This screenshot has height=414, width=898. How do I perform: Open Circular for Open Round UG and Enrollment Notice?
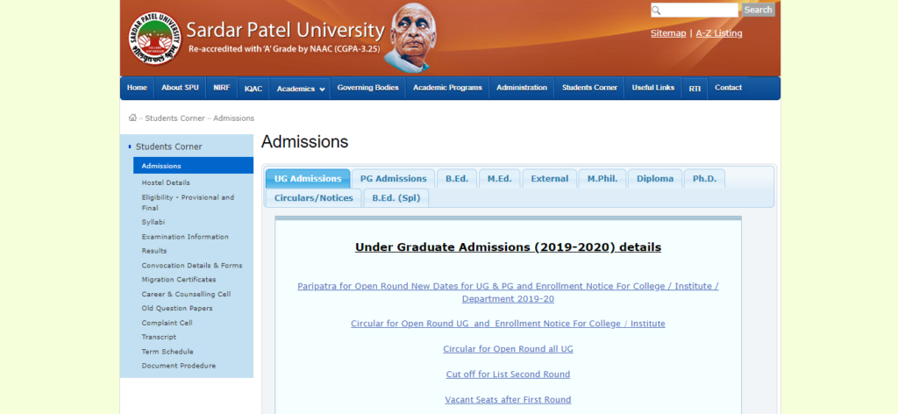pyautogui.click(x=508, y=324)
